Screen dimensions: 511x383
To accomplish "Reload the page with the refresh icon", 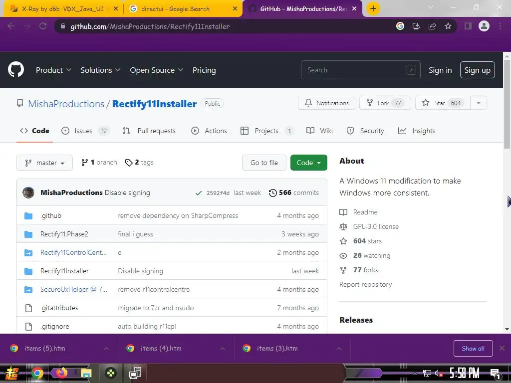I will 43,26.
